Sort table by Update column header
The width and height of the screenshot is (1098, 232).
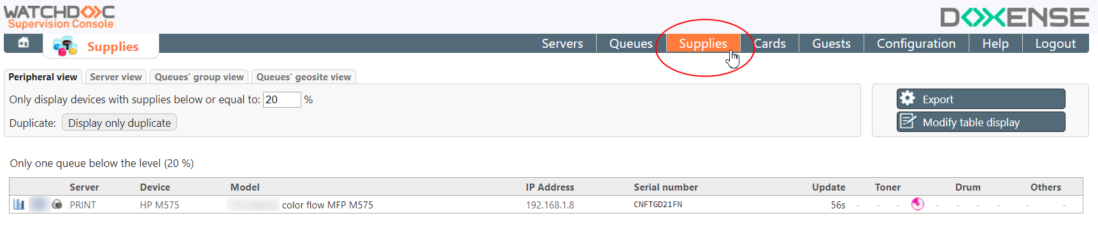pyautogui.click(x=828, y=187)
